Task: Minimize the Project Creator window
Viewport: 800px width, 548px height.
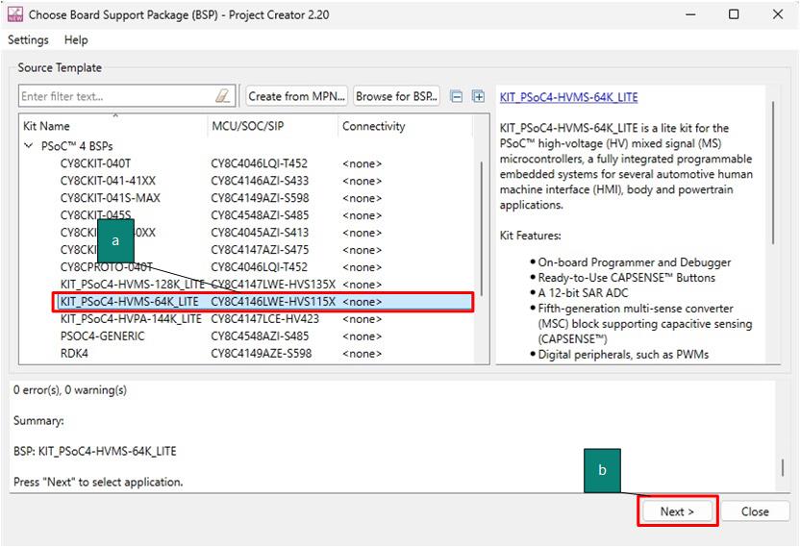Action: coord(690,14)
